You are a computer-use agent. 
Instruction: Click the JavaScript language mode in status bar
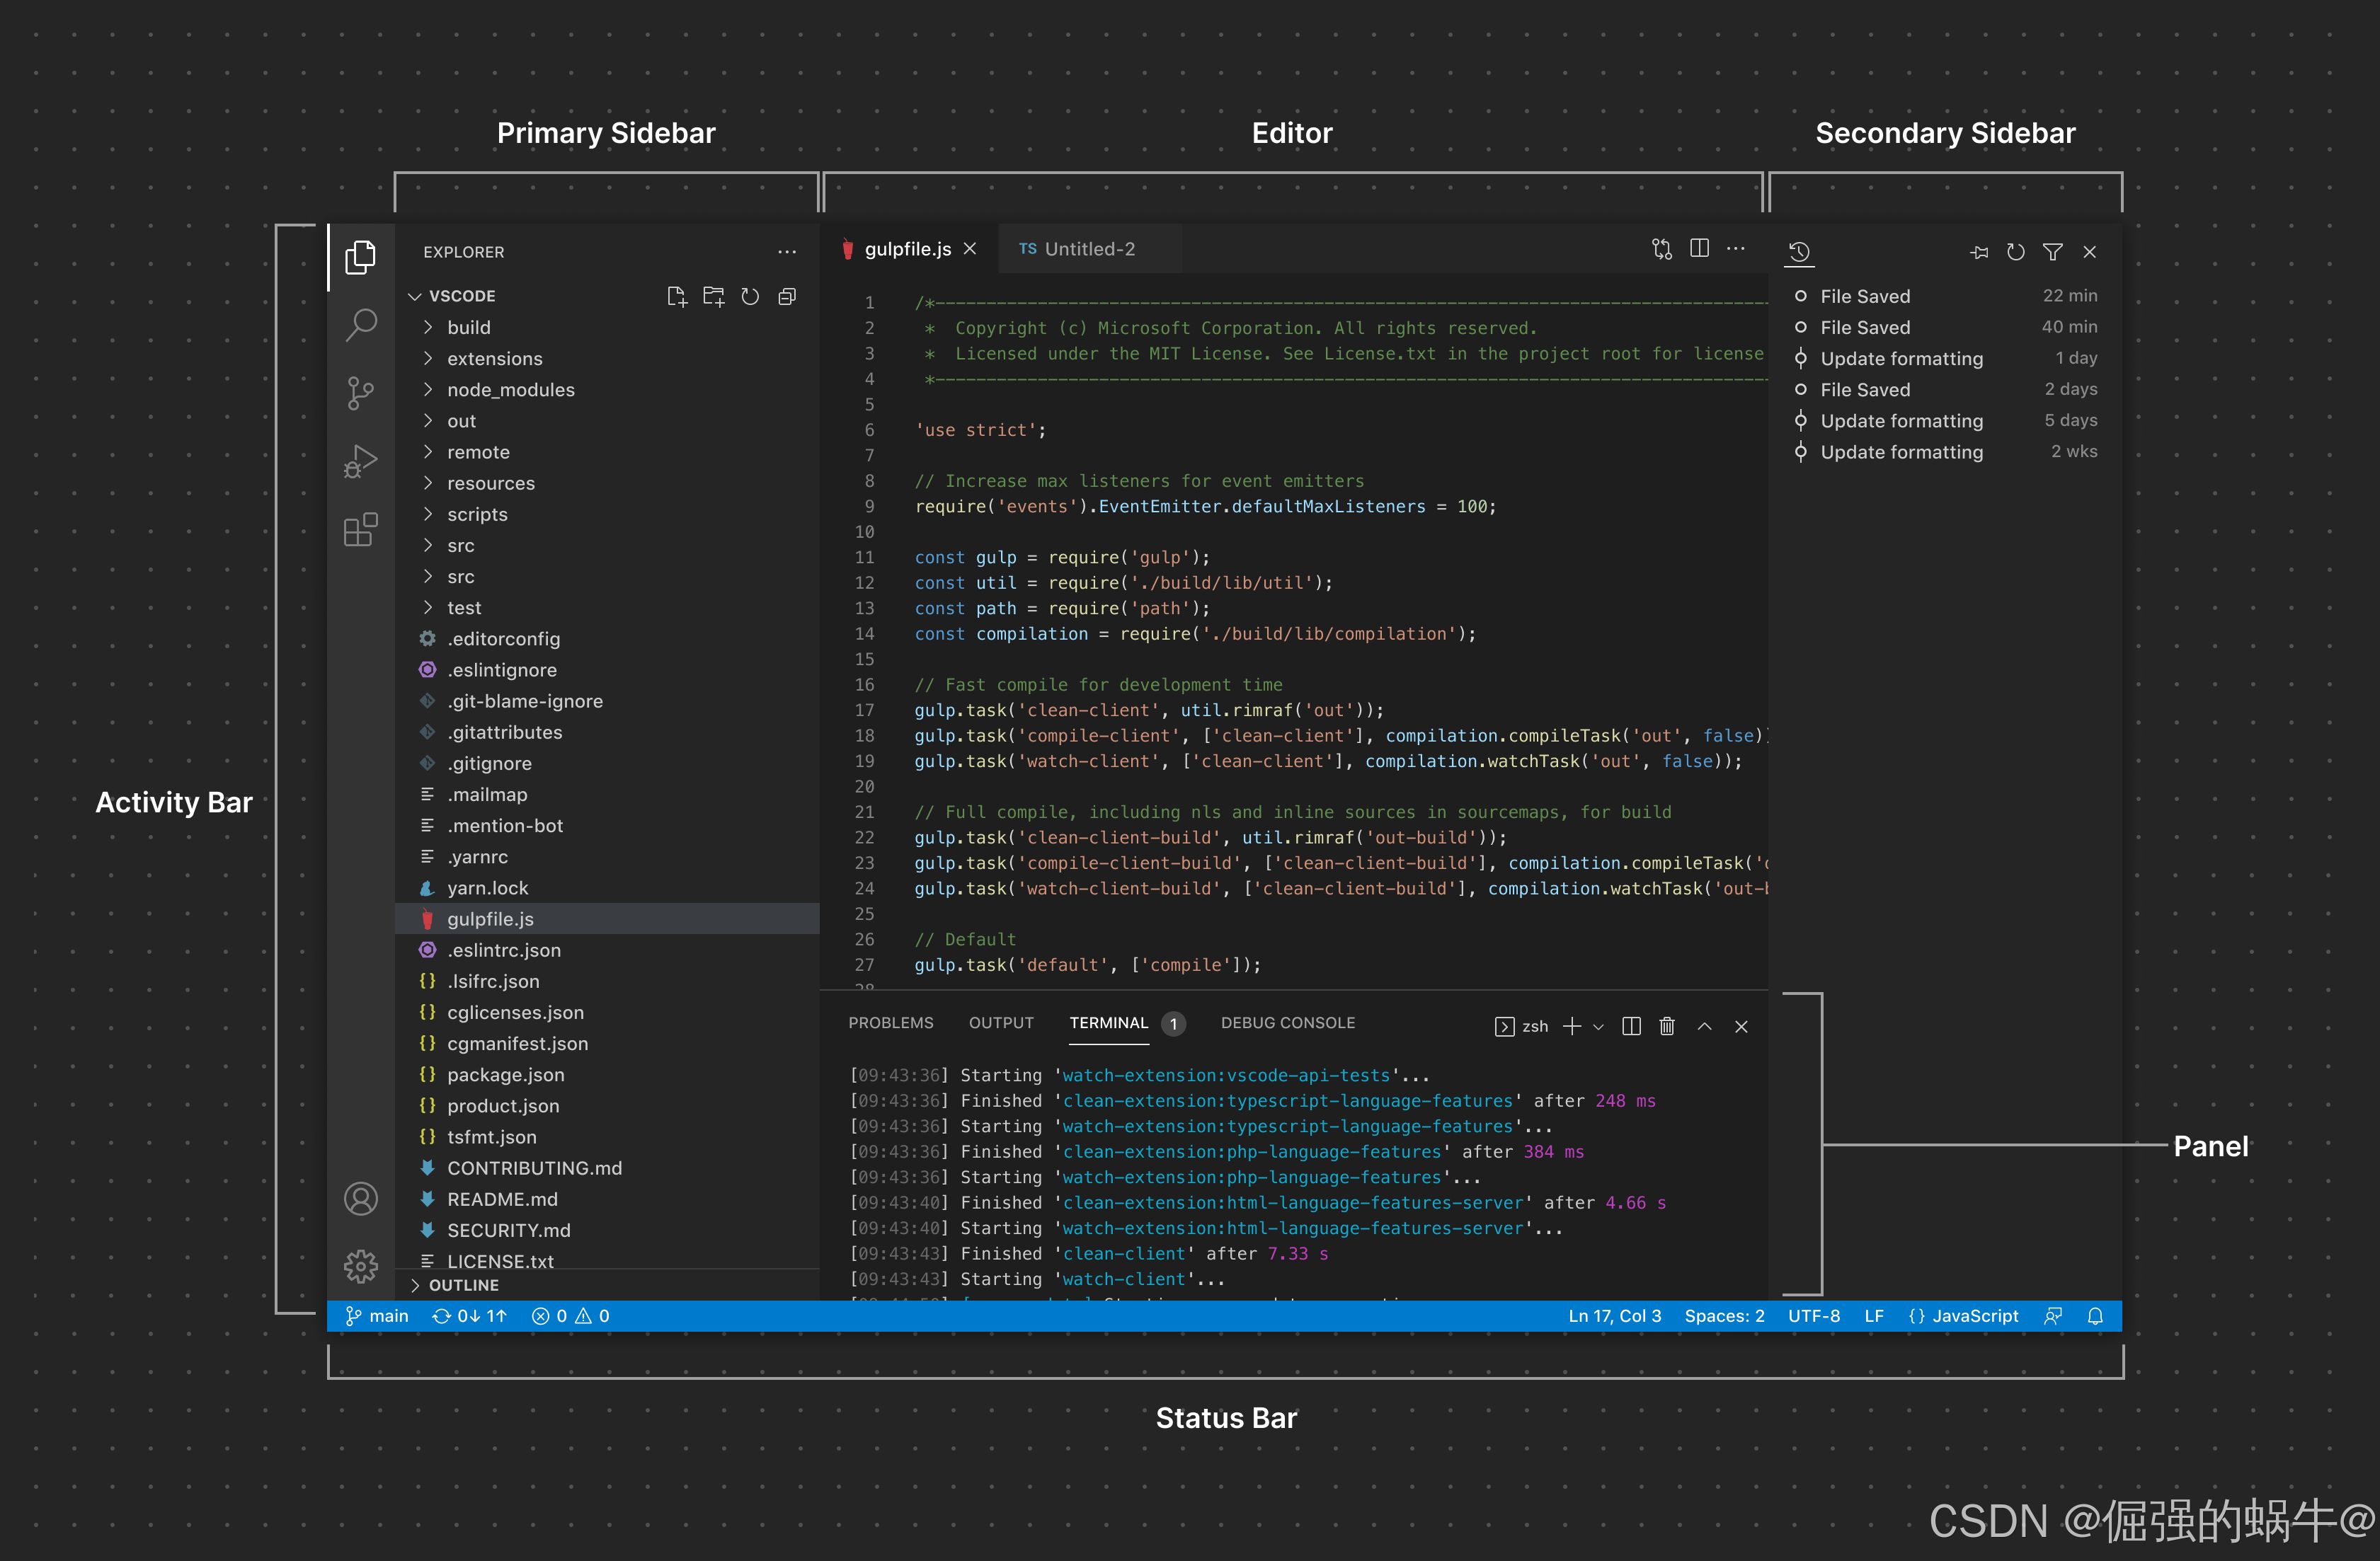click(x=1964, y=1316)
